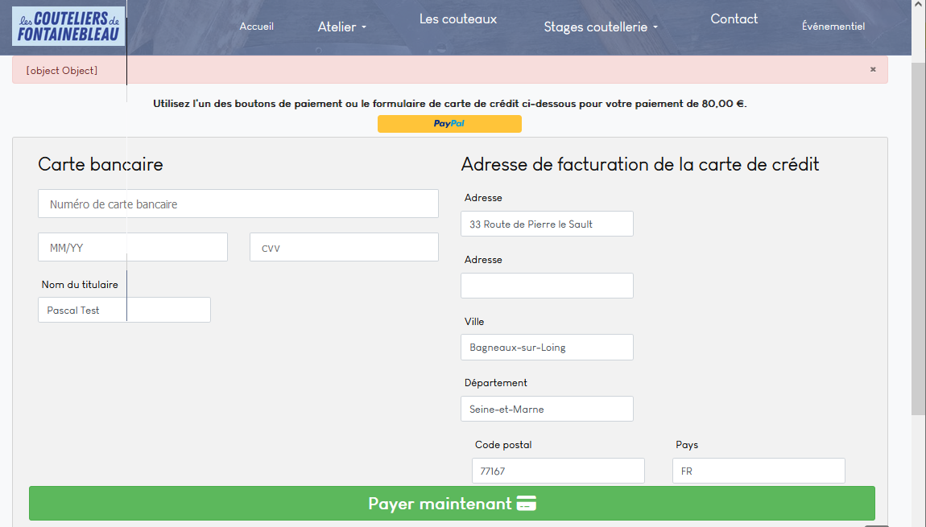Edit the Ville field Bagneaux-sur-Loing
The image size is (926, 527).
(547, 347)
